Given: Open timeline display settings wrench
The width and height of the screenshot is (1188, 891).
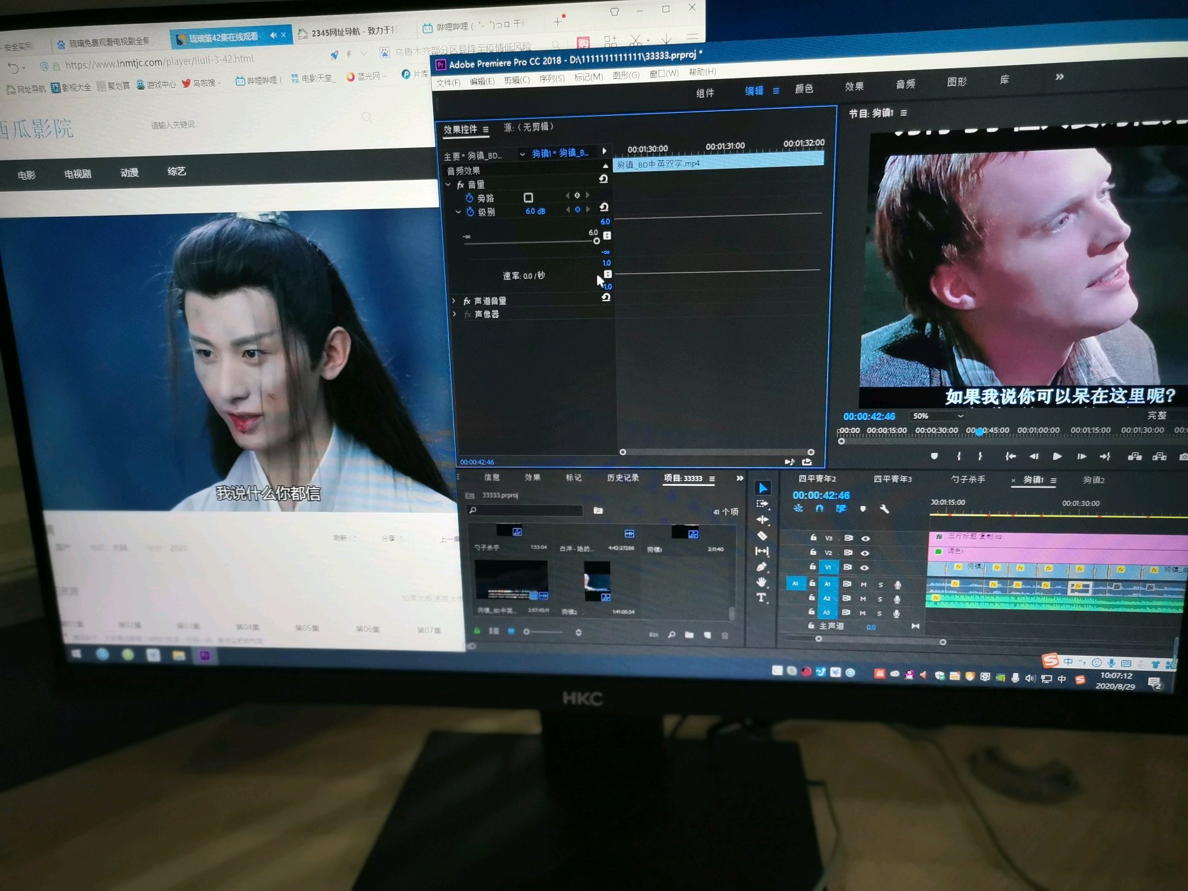Looking at the screenshot, I should [x=884, y=509].
